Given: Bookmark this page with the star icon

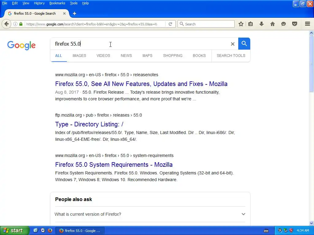Looking at the screenshot, I should [x=241, y=24].
